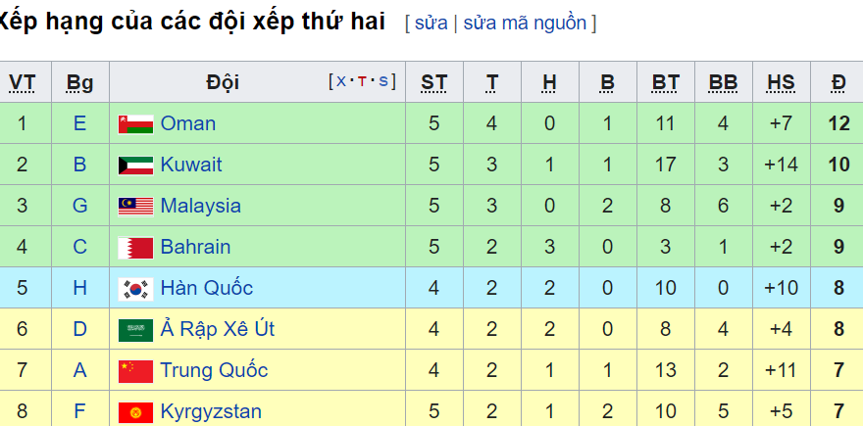Click the red 't' talk link
This screenshot has height=426, width=863.
362,81
